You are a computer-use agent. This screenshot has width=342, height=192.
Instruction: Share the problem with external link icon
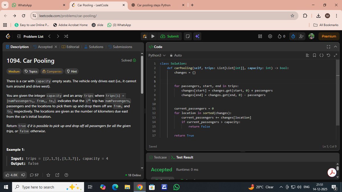tap(57, 175)
